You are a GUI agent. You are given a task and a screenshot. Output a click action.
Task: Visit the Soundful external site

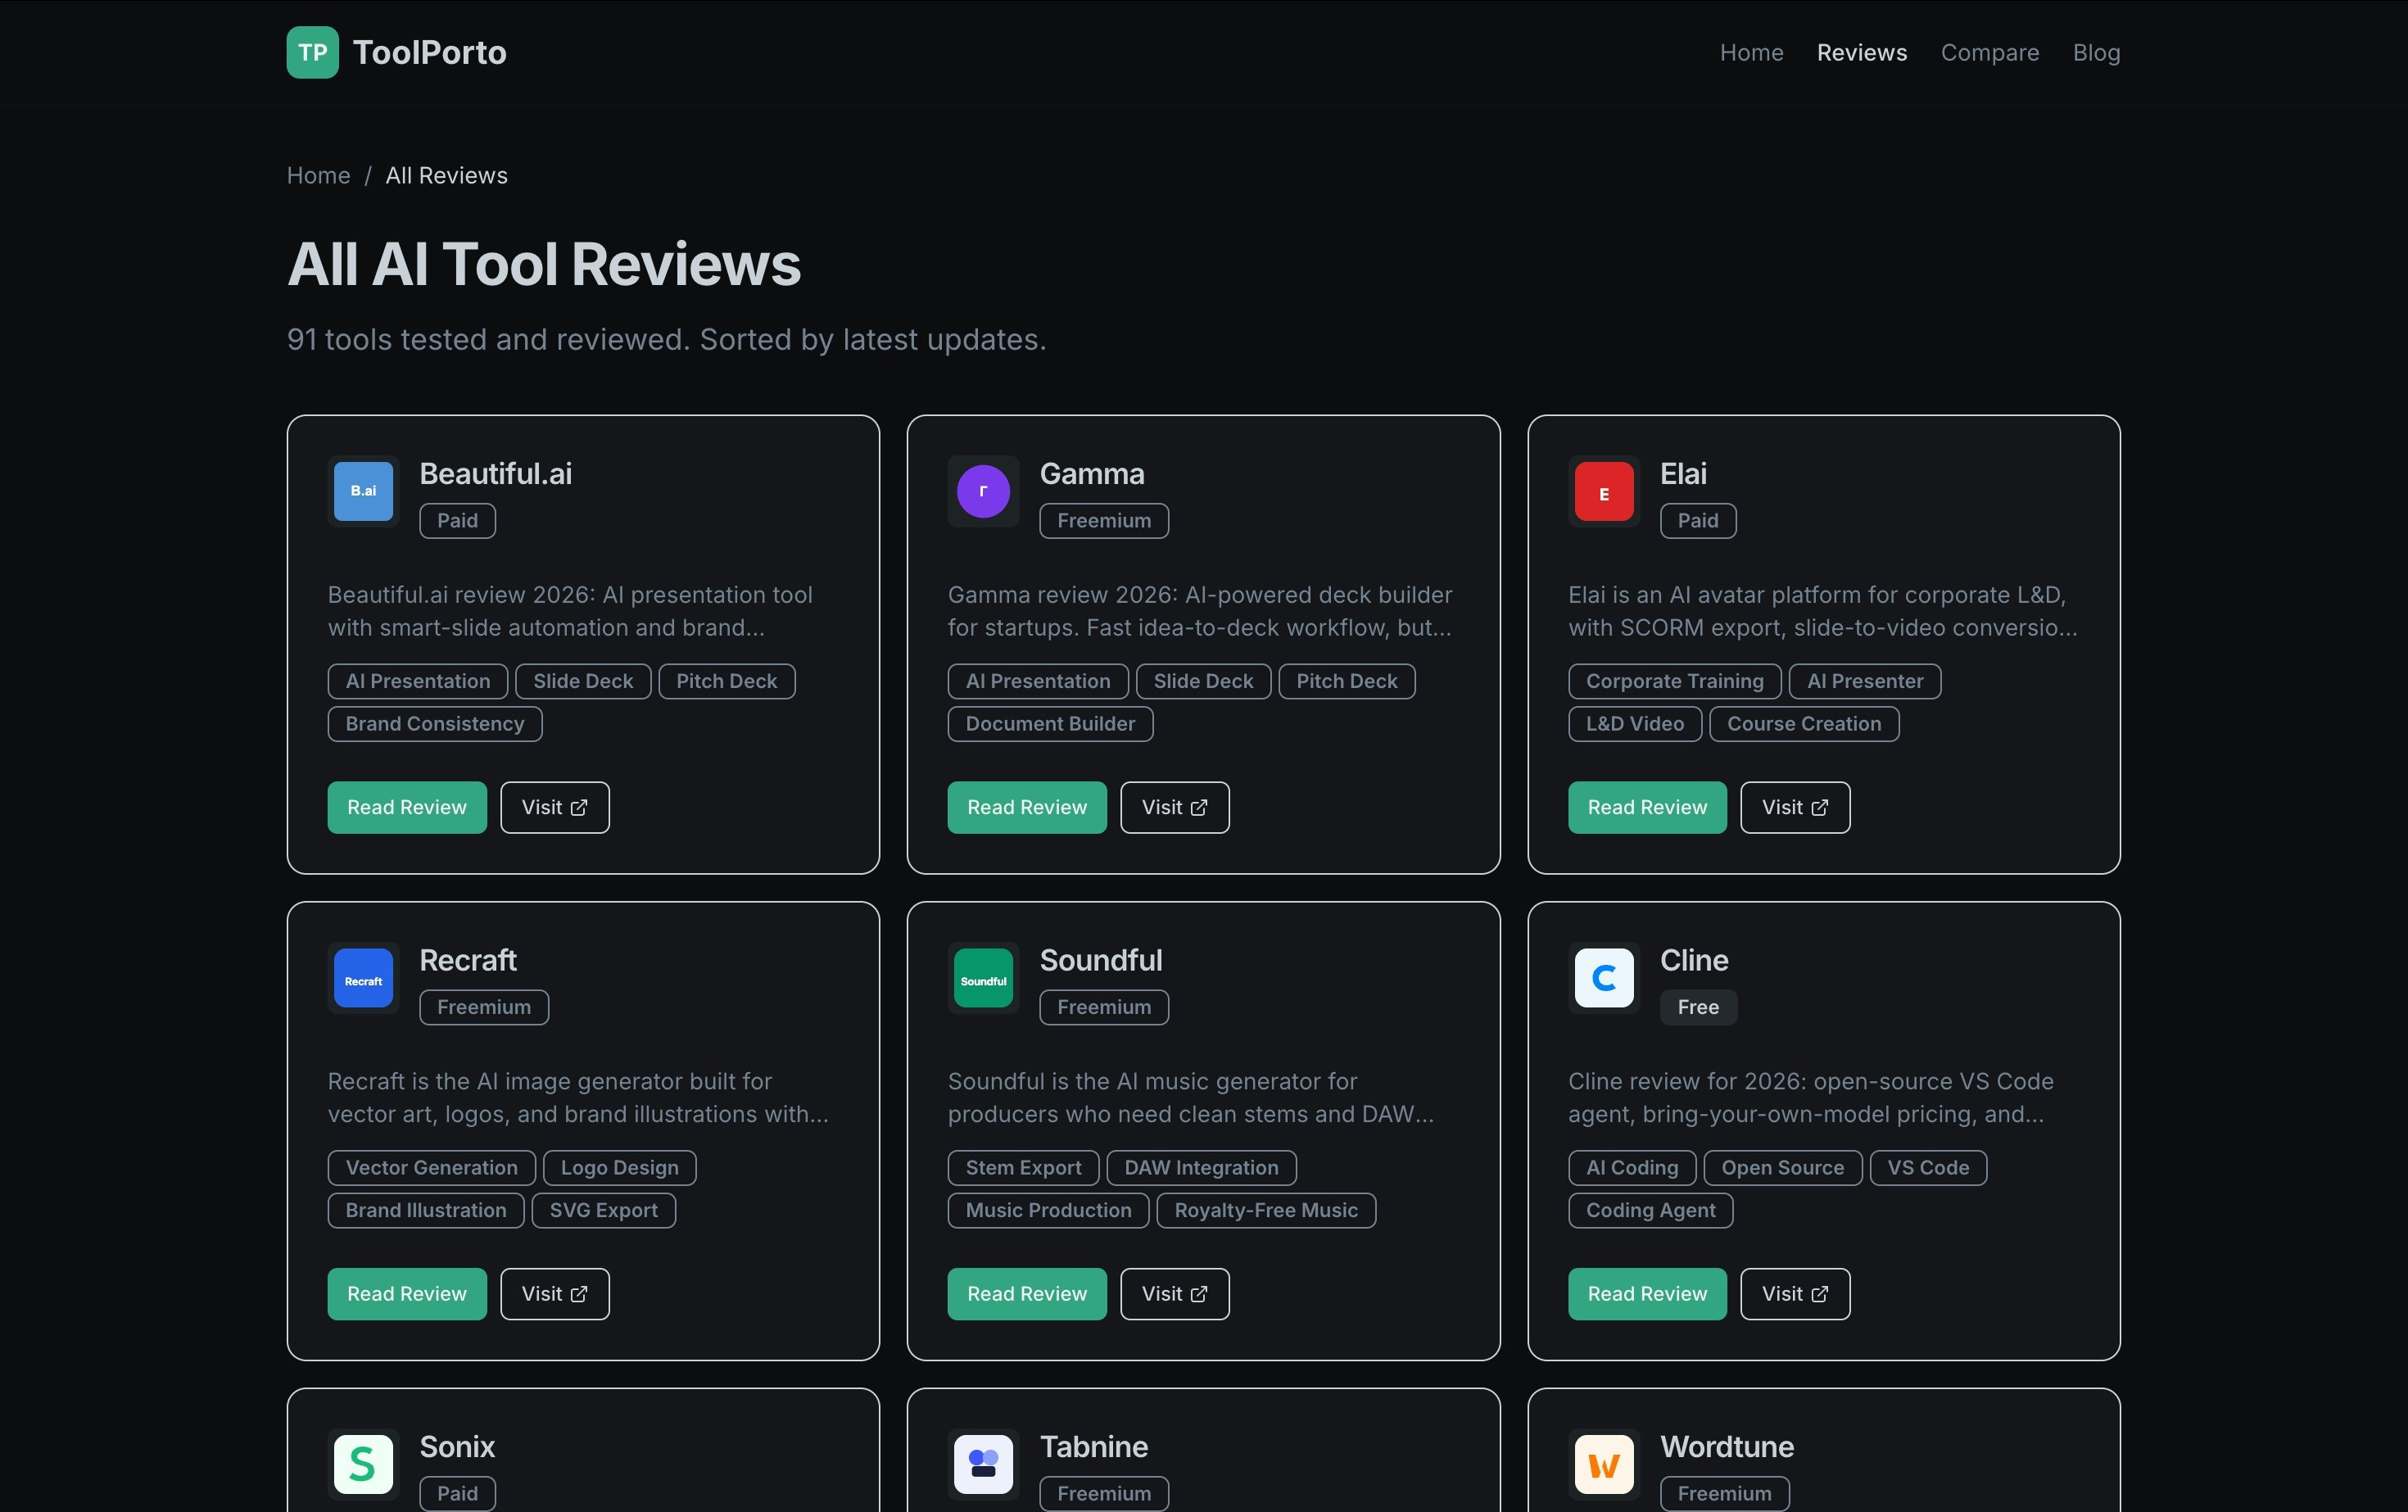[x=1174, y=1294]
